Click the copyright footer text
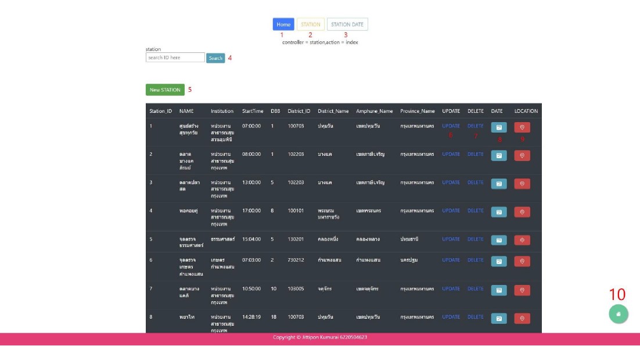640x346 pixels. click(x=320, y=337)
